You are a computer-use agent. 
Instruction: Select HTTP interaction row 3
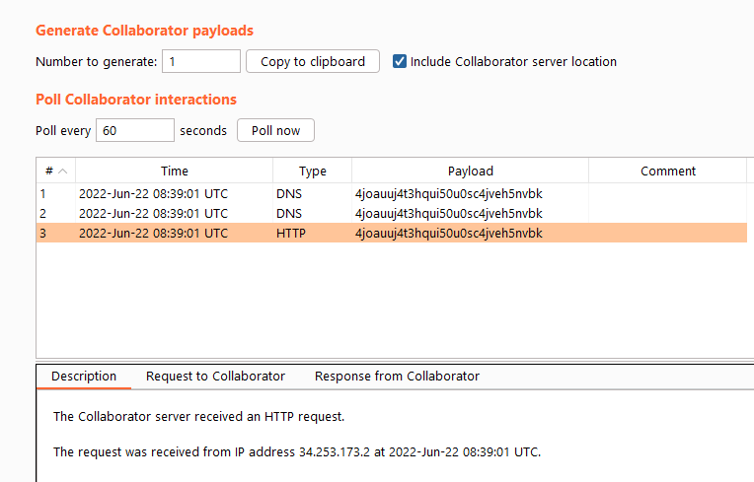(x=392, y=234)
